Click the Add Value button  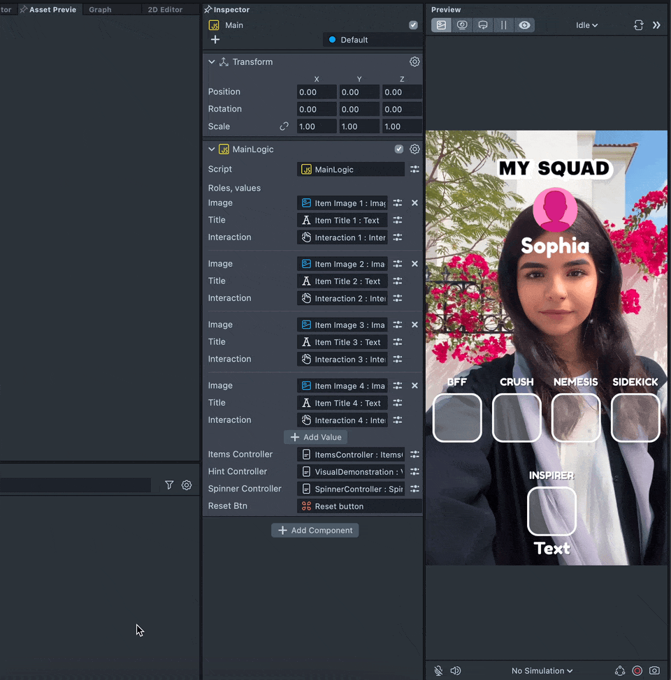tap(316, 437)
